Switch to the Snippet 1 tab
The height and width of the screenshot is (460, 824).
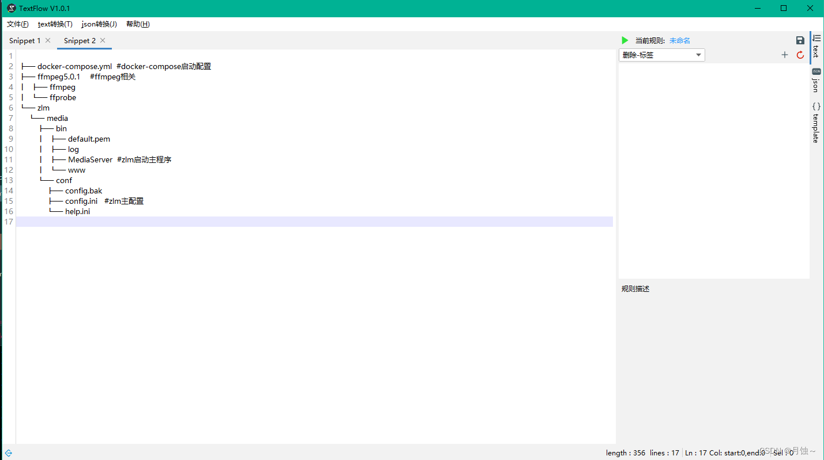pyautogui.click(x=25, y=41)
